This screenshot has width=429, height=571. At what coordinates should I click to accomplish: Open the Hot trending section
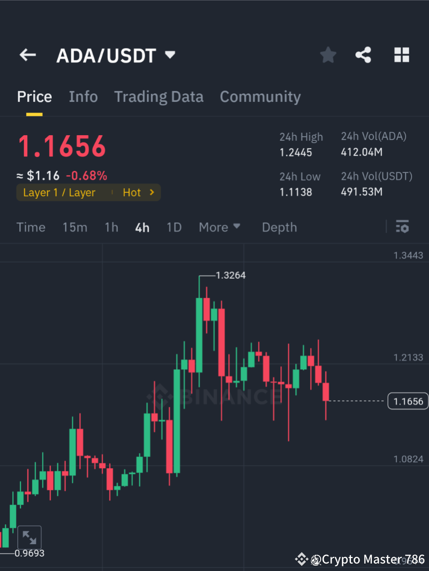pos(132,192)
